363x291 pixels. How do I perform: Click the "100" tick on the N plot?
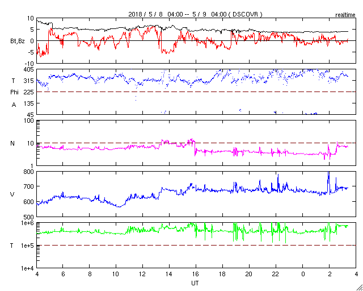pos(29,120)
